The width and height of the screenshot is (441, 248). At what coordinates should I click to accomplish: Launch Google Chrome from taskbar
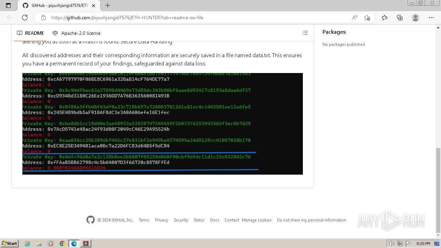pyautogui.click(x=62, y=244)
